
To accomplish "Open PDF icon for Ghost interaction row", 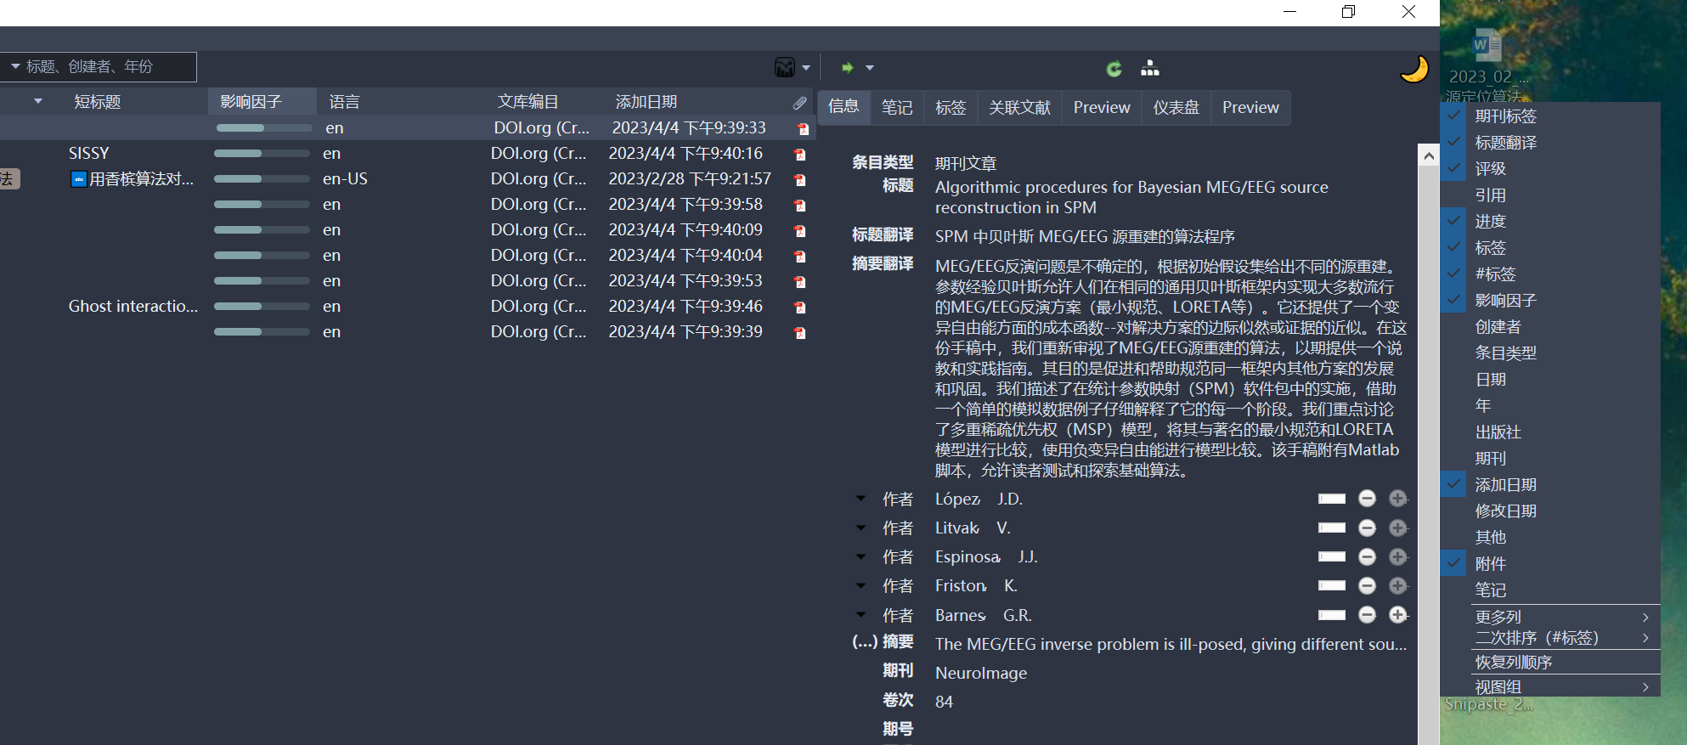I will 799,308.
